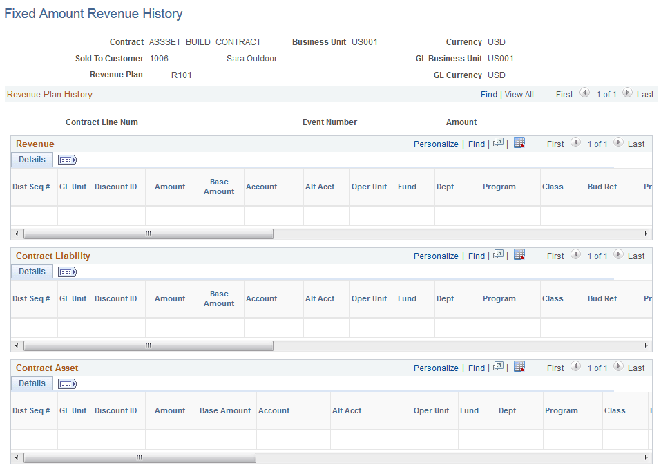This screenshot has height=474, width=661.
Task: Expand all columns in the Revenue grid
Action: pyautogui.click(x=66, y=160)
